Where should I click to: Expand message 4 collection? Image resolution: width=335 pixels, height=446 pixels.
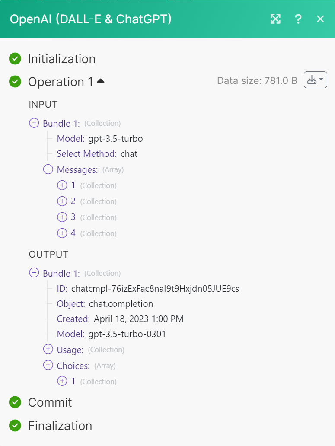[62, 233]
